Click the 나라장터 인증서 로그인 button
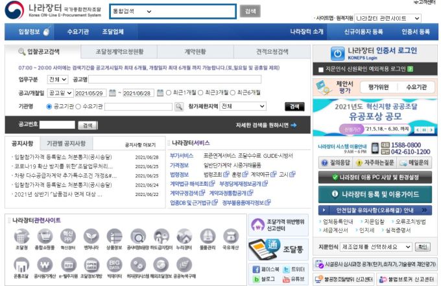The width and height of the screenshot is (441, 286). tap(373, 53)
